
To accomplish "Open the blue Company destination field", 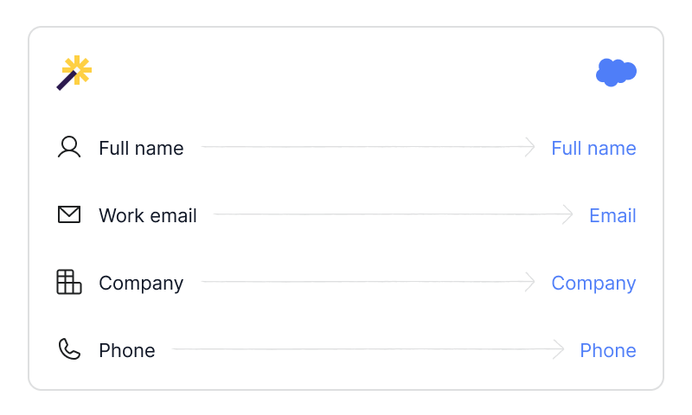I will [593, 284].
